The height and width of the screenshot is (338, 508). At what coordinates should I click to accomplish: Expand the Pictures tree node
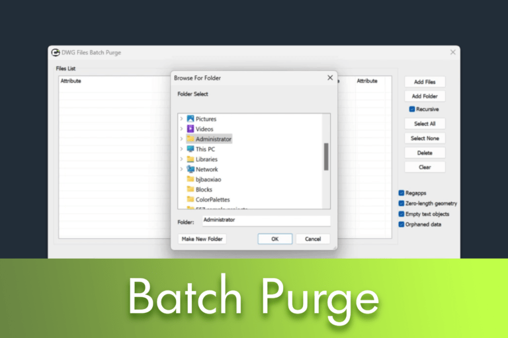pos(181,119)
